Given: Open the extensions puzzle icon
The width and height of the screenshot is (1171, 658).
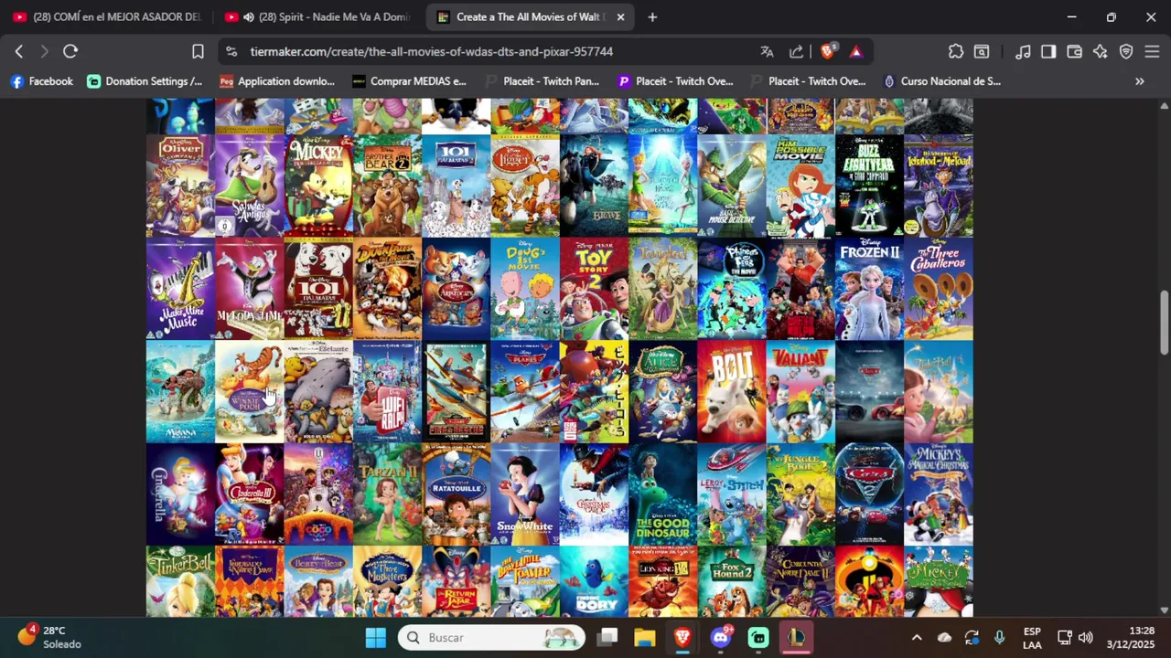Looking at the screenshot, I should click(x=956, y=51).
